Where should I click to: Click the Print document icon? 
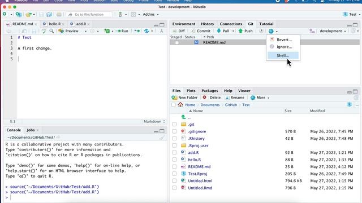[x=59, y=15]
